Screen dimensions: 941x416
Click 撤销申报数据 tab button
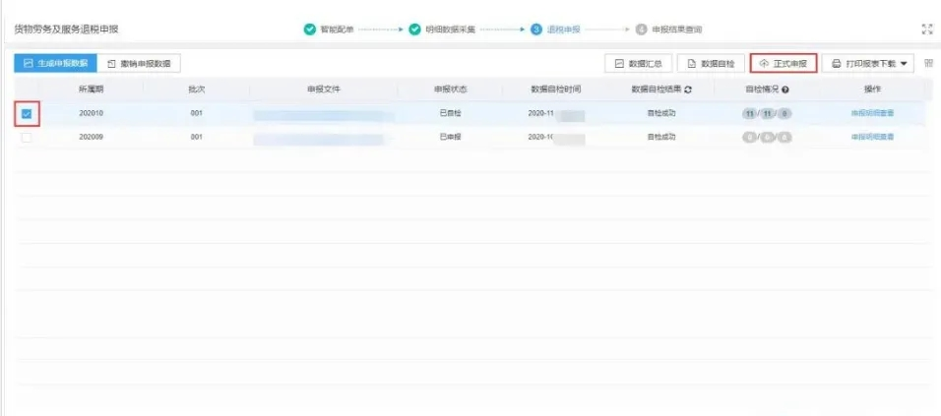(x=139, y=63)
